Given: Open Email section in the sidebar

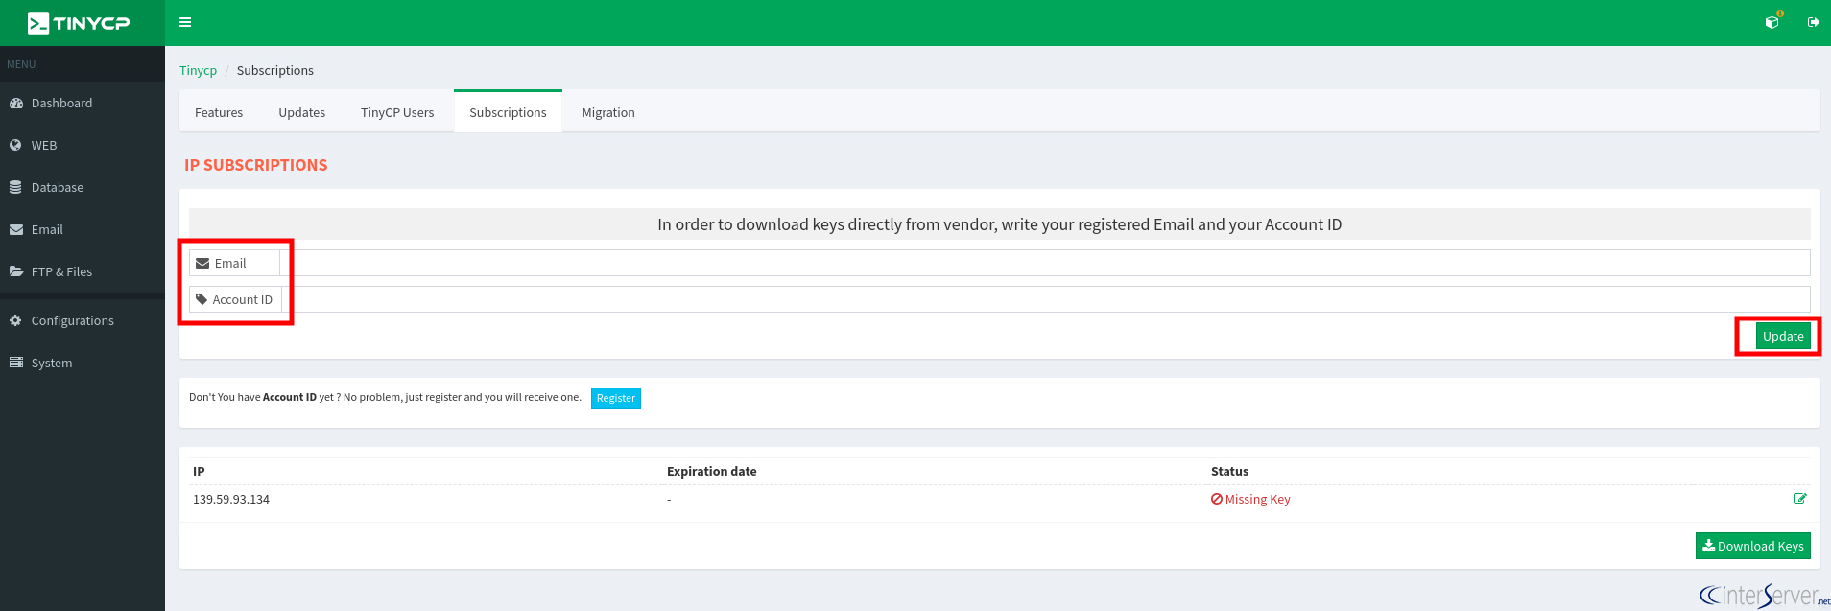Looking at the screenshot, I should point(83,229).
